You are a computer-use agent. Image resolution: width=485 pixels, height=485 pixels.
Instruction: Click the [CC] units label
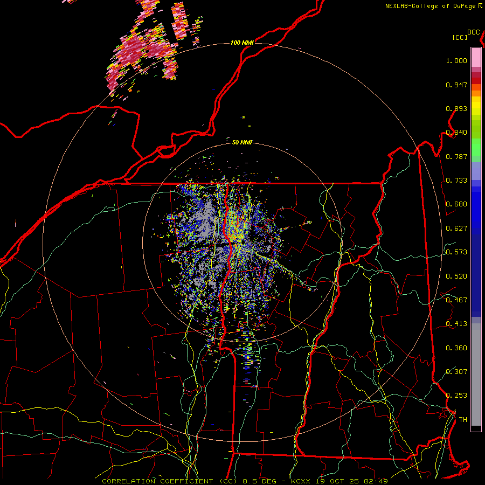pos(460,37)
